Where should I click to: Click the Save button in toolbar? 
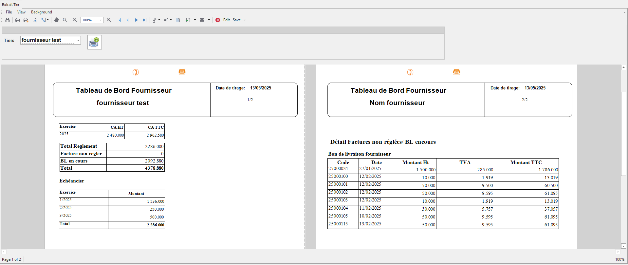pyautogui.click(x=237, y=20)
